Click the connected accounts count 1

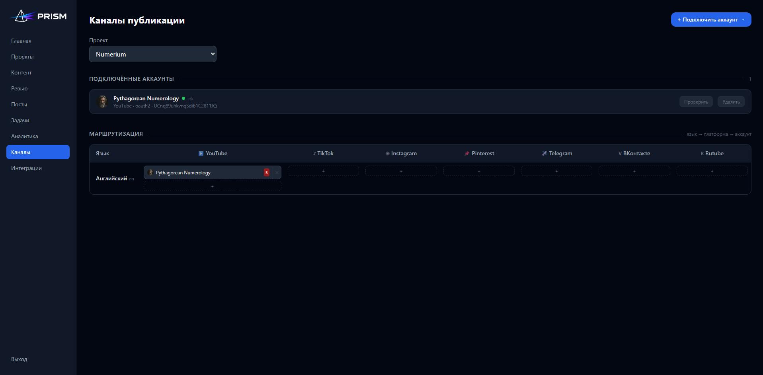750,79
